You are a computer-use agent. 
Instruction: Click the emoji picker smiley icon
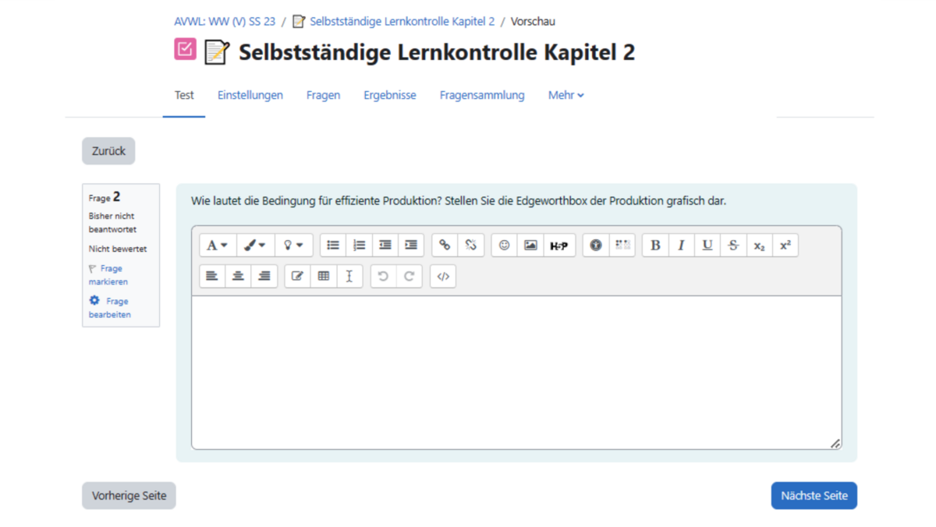click(505, 246)
